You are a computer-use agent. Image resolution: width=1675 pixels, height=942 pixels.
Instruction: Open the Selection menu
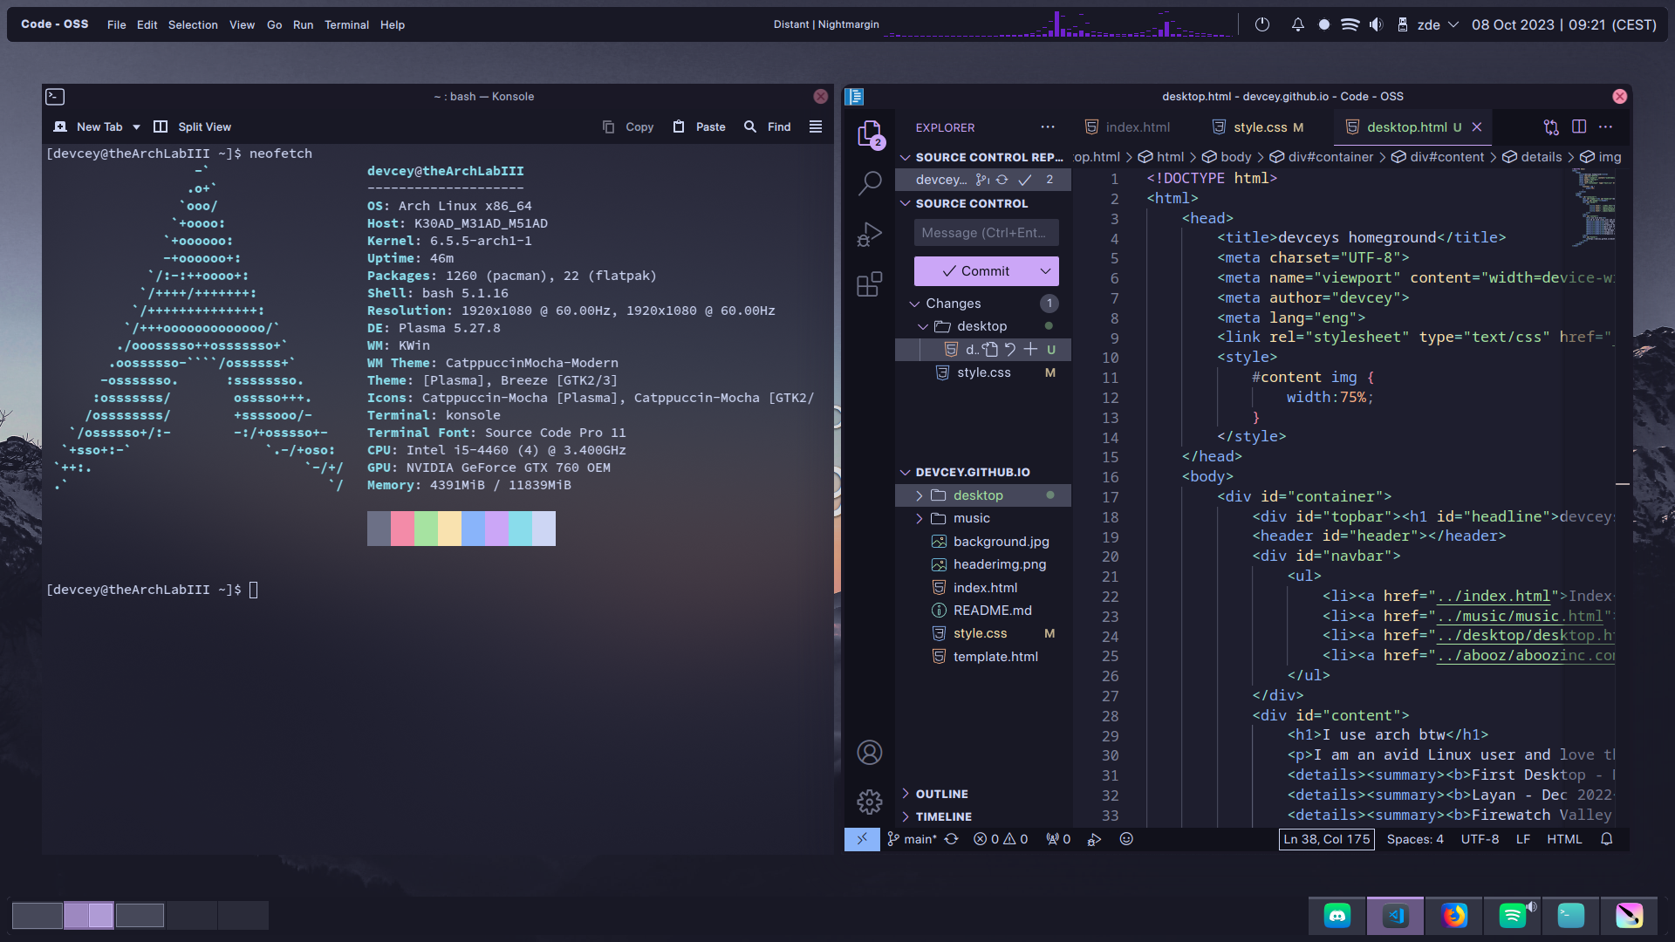click(x=193, y=24)
